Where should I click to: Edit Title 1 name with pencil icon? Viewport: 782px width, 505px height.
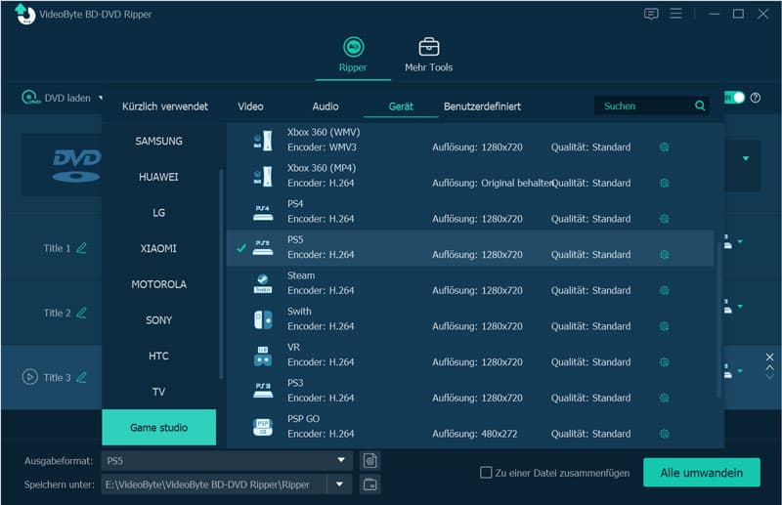point(81,248)
